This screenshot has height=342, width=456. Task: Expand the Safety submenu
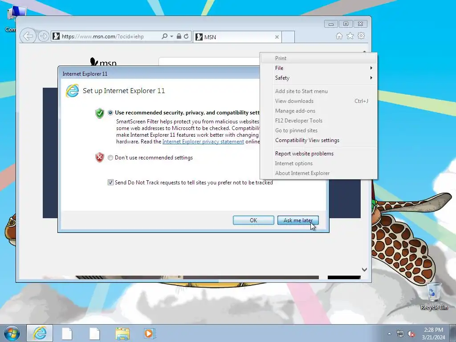coord(319,78)
